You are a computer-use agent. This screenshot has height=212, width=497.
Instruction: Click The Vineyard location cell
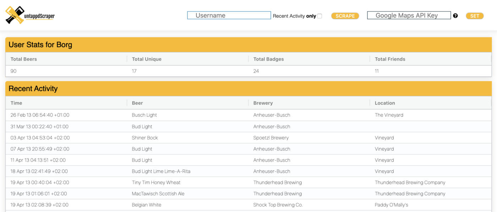pyautogui.click(x=389, y=115)
